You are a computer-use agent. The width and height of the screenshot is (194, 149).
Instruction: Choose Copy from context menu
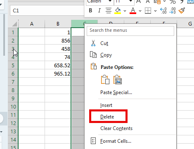click(106, 55)
